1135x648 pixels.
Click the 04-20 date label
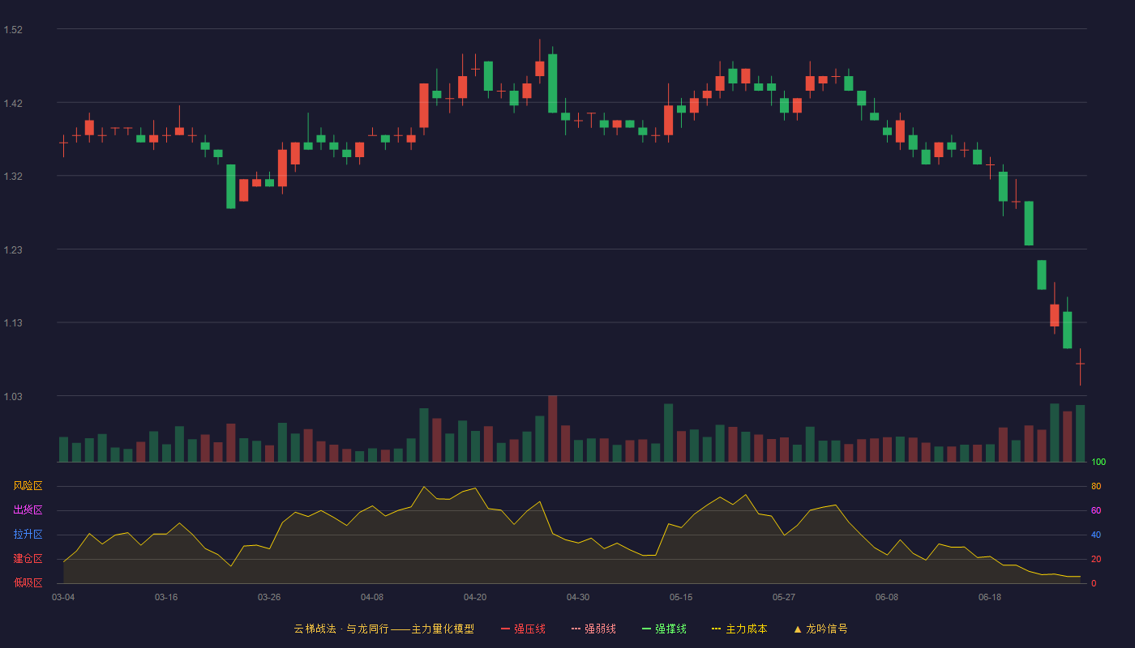pyautogui.click(x=475, y=597)
